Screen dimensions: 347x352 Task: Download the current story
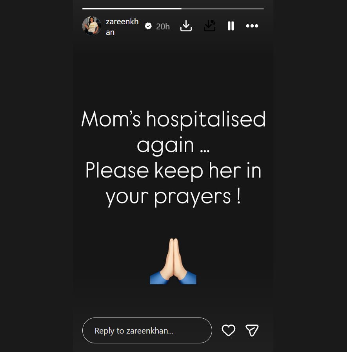(186, 26)
